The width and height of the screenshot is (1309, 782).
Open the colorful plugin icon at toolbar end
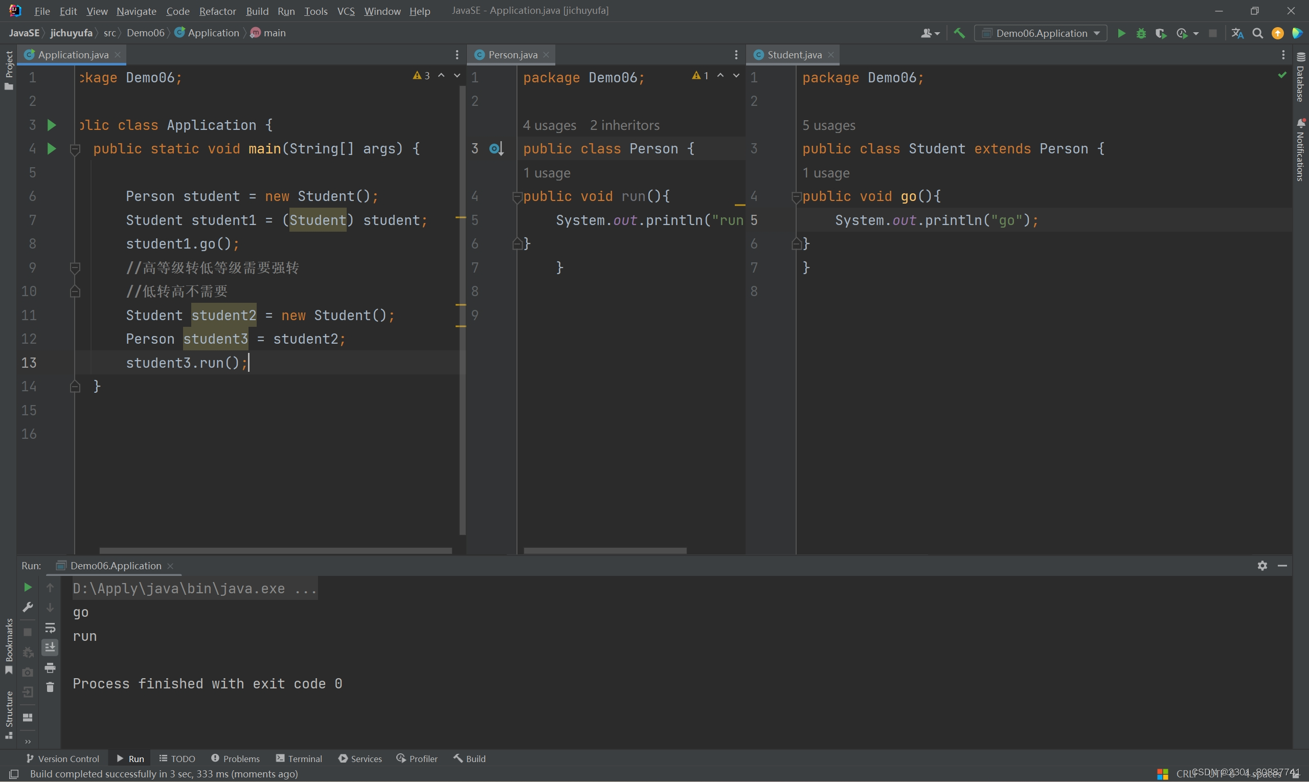pos(1297,33)
